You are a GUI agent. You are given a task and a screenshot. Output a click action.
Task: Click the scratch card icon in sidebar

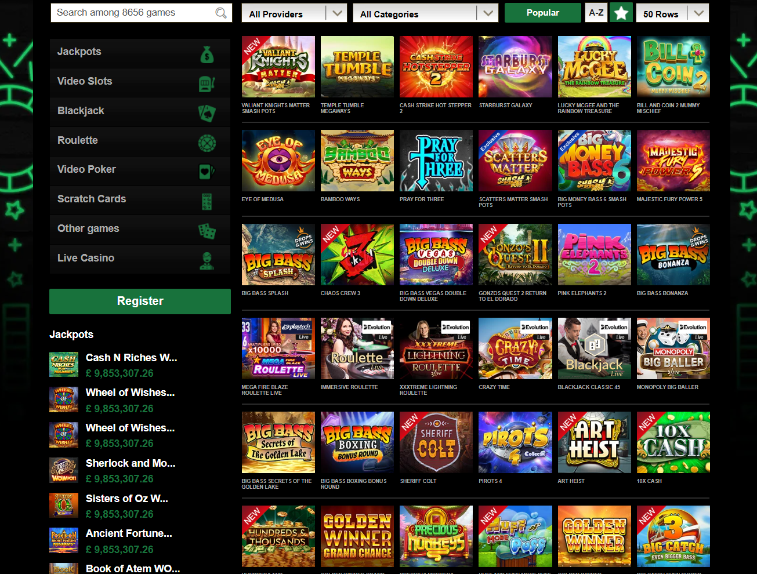pyautogui.click(x=207, y=201)
